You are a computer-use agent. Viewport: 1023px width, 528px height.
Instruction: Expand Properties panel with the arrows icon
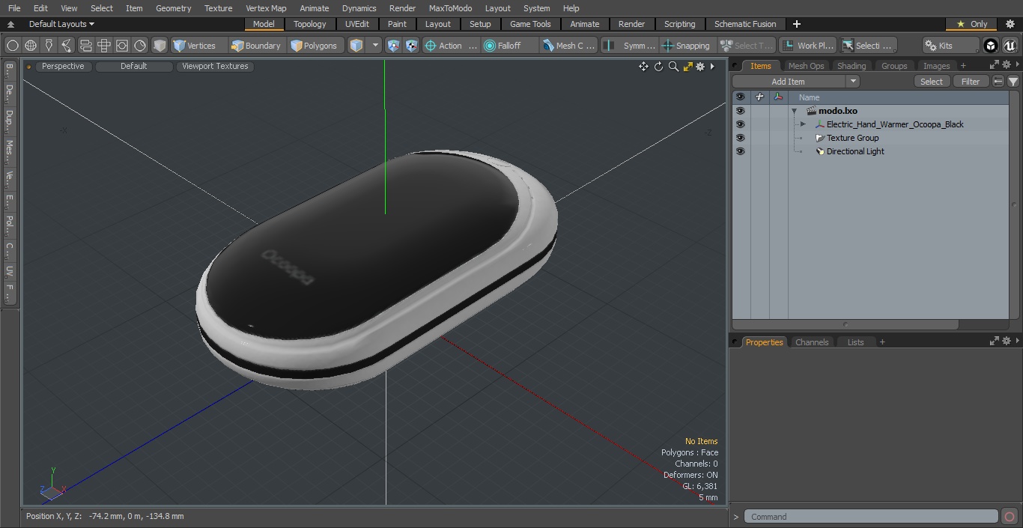point(995,342)
